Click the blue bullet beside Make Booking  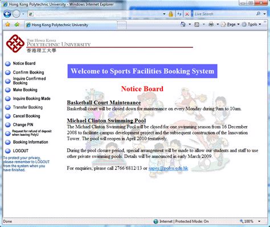[x=8, y=90]
